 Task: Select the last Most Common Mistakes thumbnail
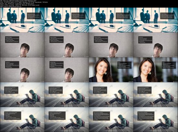click(156, 119)
